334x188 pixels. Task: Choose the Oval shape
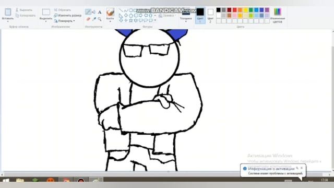coord(131,10)
